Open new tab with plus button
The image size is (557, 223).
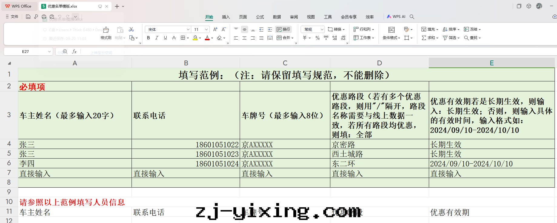(117, 6)
